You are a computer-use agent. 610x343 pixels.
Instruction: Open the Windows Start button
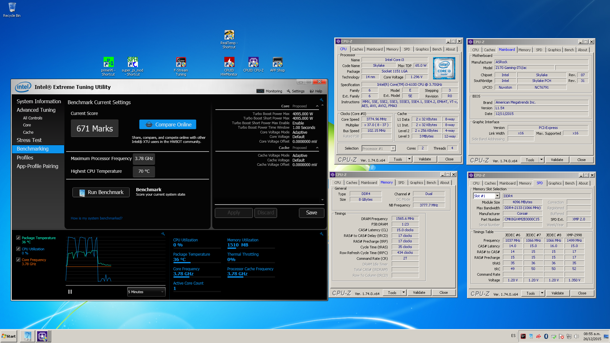[9, 336]
